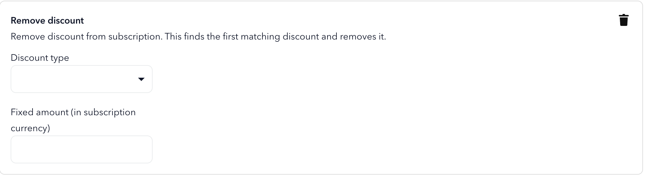Click the word 'currency)' in the label
The image size is (645, 176).
pyautogui.click(x=31, y=128)
